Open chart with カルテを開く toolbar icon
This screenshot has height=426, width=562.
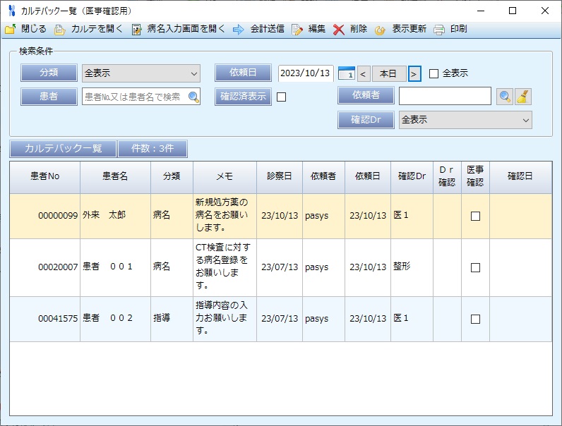[x=60, y=30]
